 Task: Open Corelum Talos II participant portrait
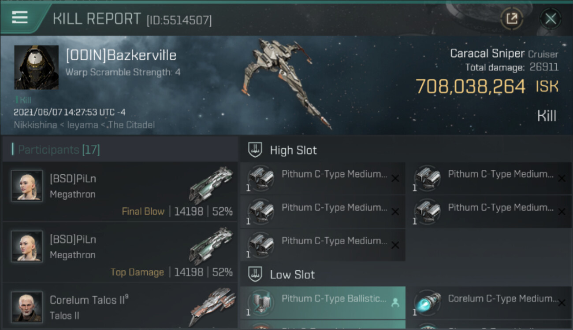coord(27,307)
